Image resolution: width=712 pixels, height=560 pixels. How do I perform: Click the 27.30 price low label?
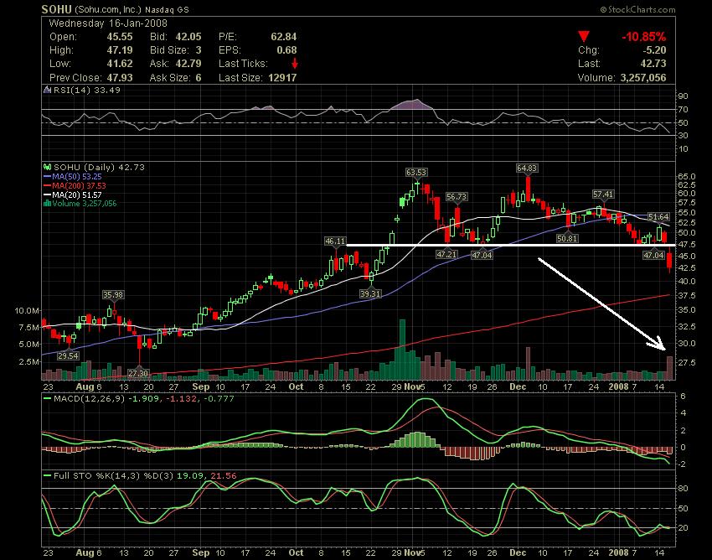tap(138, 374)
